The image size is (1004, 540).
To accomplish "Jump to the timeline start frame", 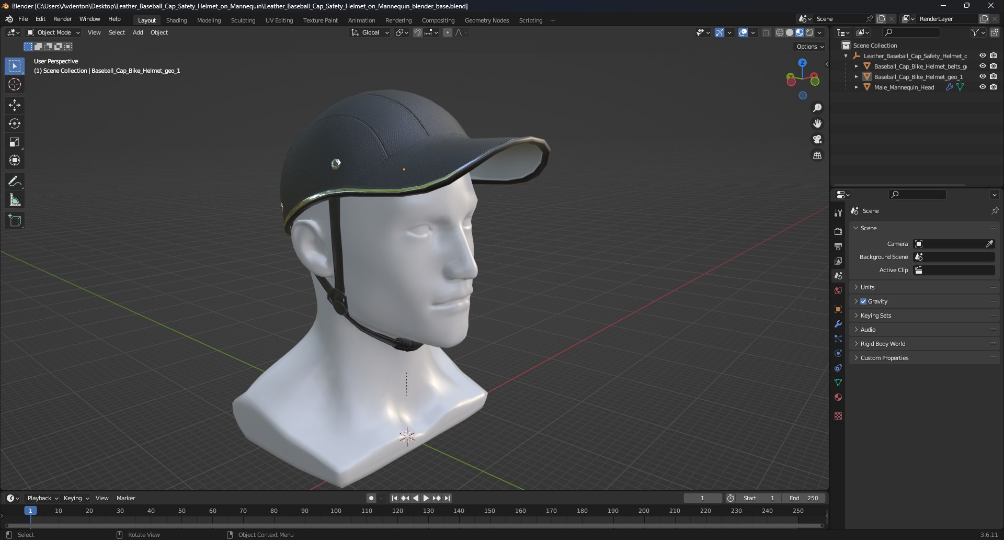I will point(394,498).
